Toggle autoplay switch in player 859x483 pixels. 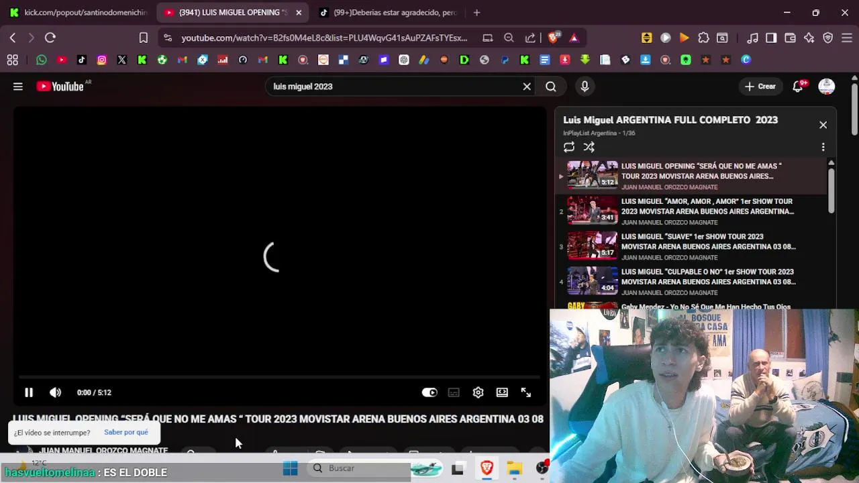click(x=429, y=392)
